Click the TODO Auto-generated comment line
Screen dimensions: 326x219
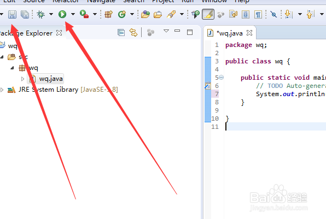[x=291, y=86]
